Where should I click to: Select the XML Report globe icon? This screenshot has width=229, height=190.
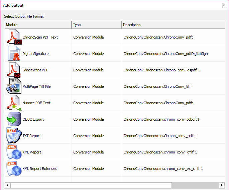[14, 152]
